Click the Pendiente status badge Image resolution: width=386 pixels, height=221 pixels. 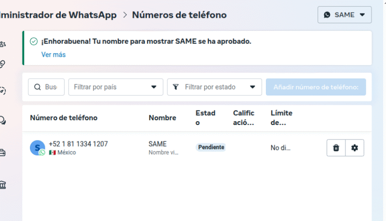click(x=211, y=147)
